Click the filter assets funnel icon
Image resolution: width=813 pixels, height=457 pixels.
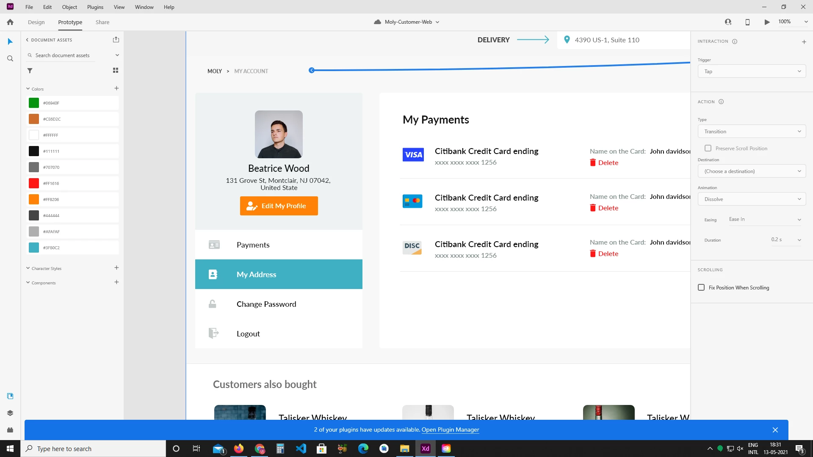tap(30, 71)
